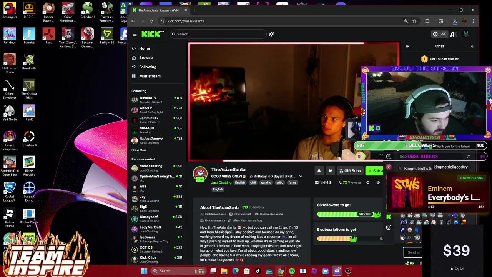Click the green Subscribe button
The image size is (492, 277).
point(375,171)
